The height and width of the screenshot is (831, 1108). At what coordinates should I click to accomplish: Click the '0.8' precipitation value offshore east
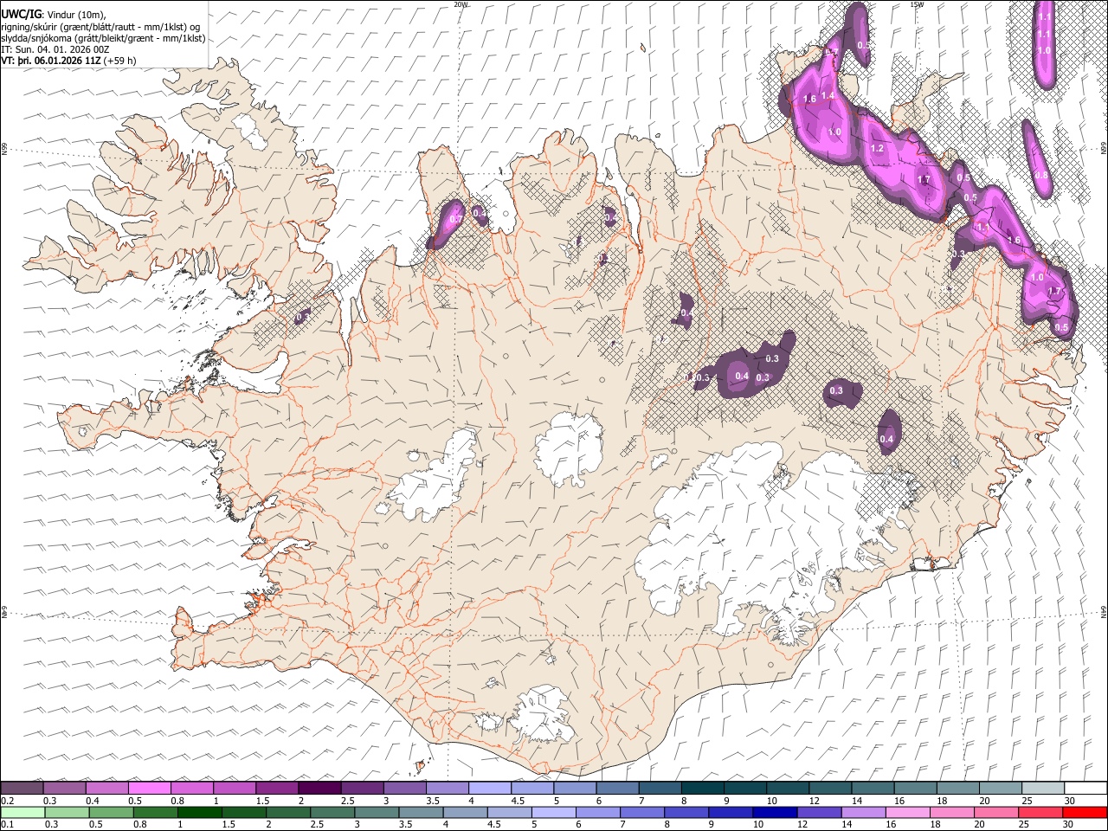[1041, 175]
